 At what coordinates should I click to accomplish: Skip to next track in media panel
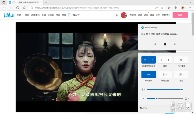pyautogui.click(x=175, y=44)
